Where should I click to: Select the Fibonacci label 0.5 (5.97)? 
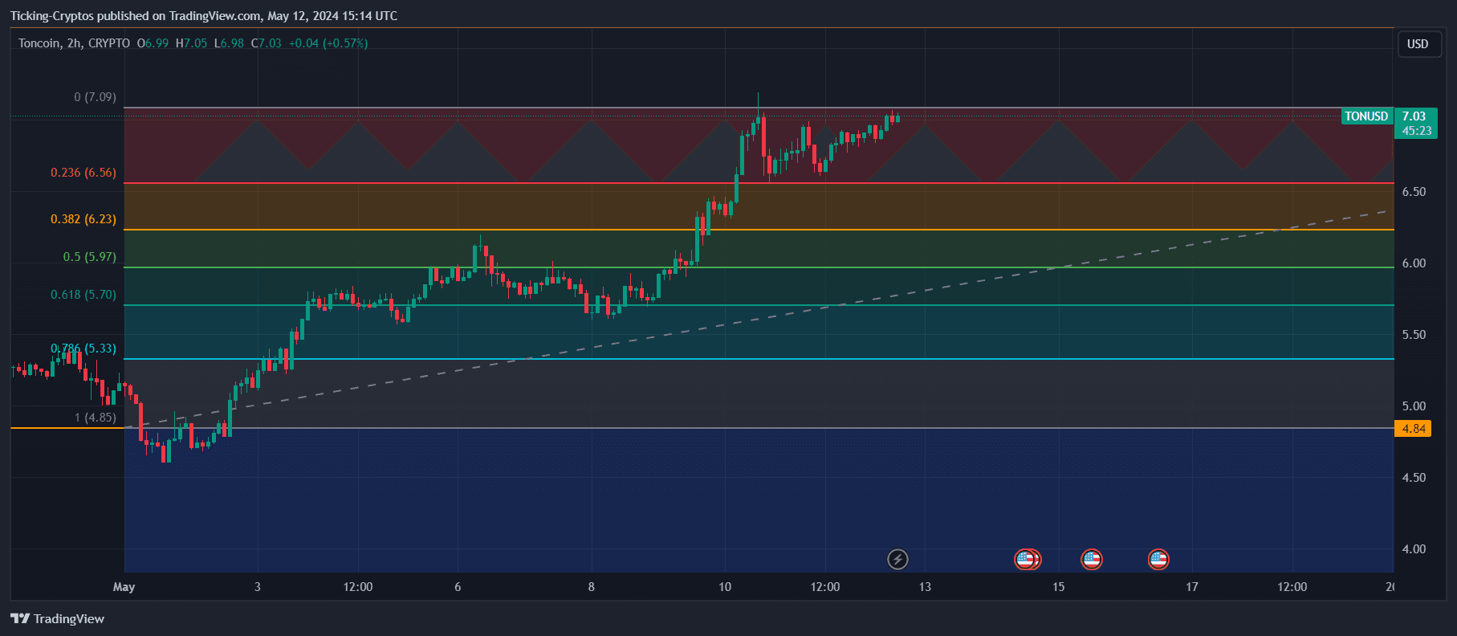point(89,257)
